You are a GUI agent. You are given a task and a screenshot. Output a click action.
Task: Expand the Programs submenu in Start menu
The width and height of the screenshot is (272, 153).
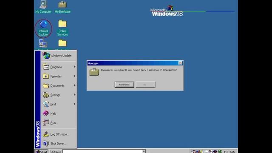59,67
